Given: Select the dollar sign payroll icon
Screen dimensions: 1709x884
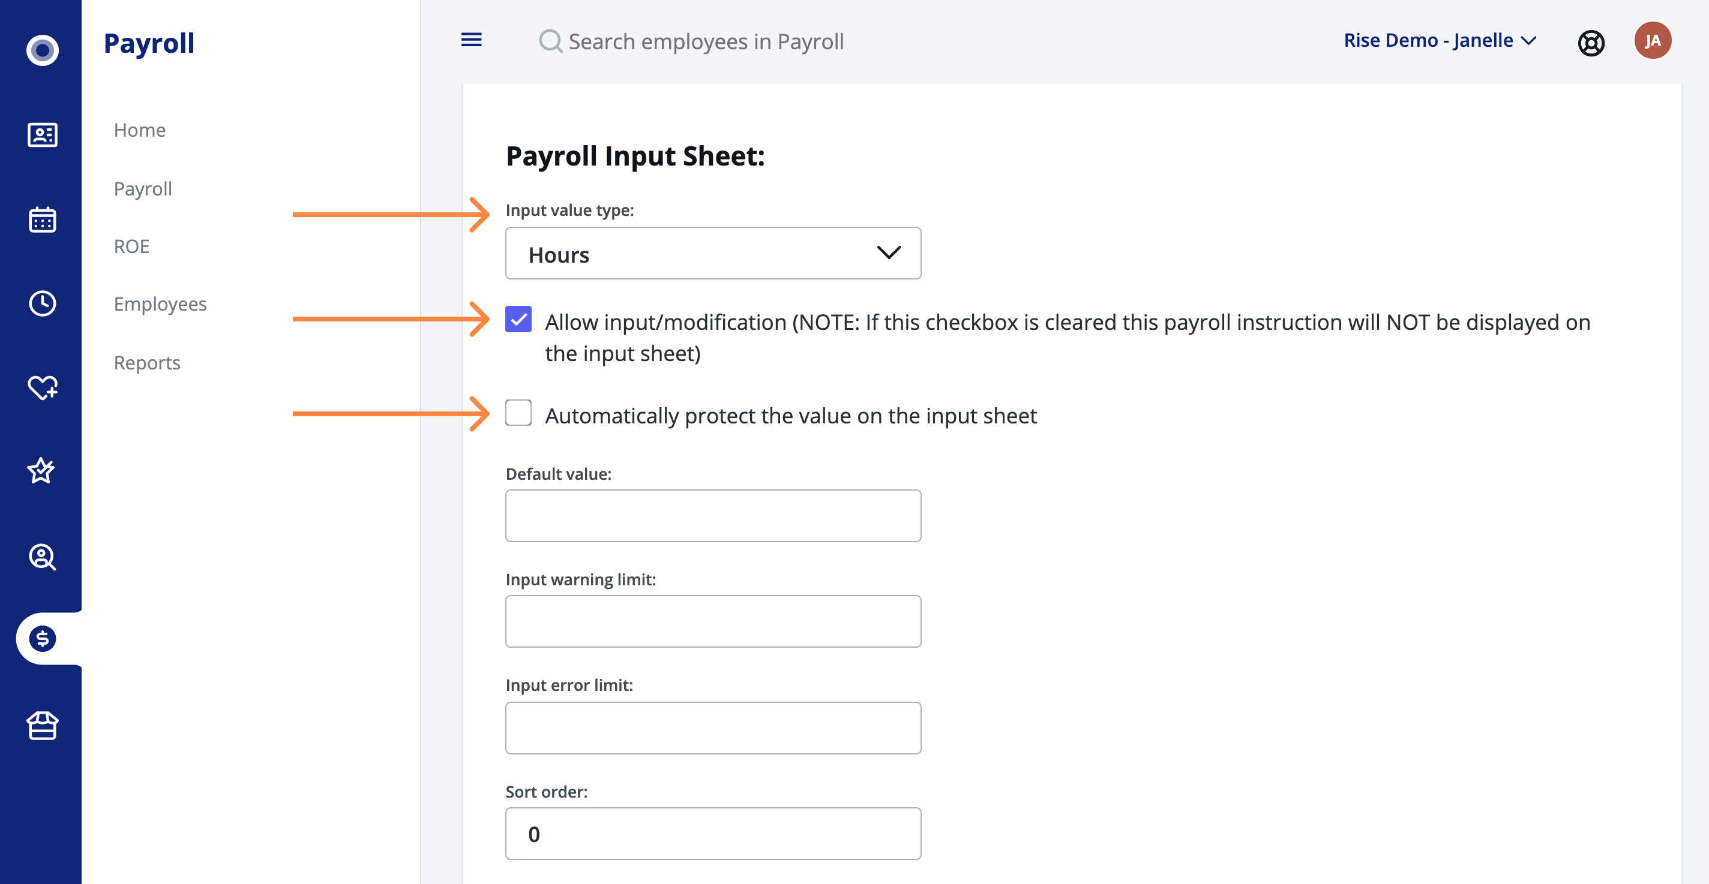Looking at the screenshot, I should 43,639.
